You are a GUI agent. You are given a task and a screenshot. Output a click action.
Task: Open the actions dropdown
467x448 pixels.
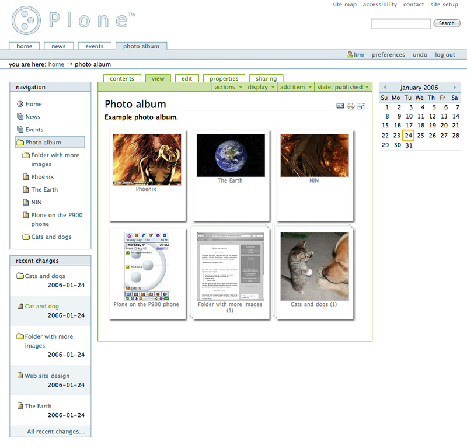[227, 86]
